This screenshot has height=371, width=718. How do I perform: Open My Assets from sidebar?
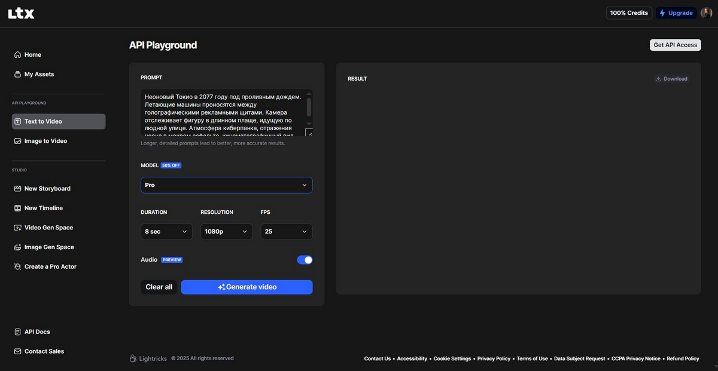pyautogui.click(x=17, y=75)
